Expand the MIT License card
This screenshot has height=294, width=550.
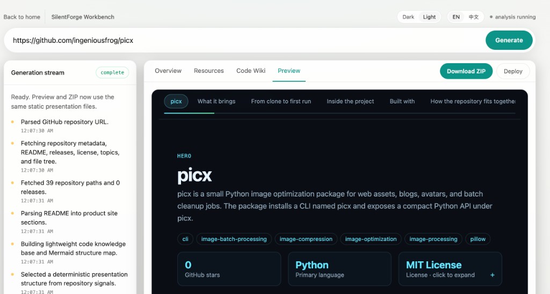point(450,269)
